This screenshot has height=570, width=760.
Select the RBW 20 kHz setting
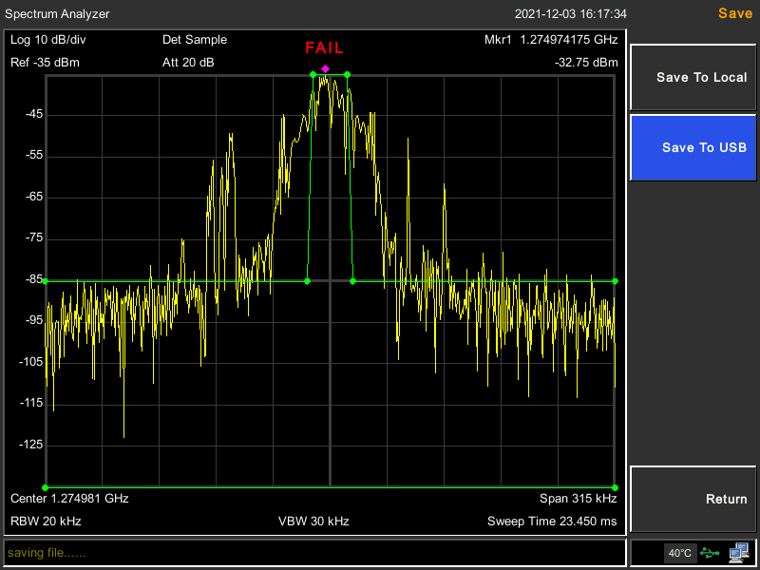(x=46, y=522)
